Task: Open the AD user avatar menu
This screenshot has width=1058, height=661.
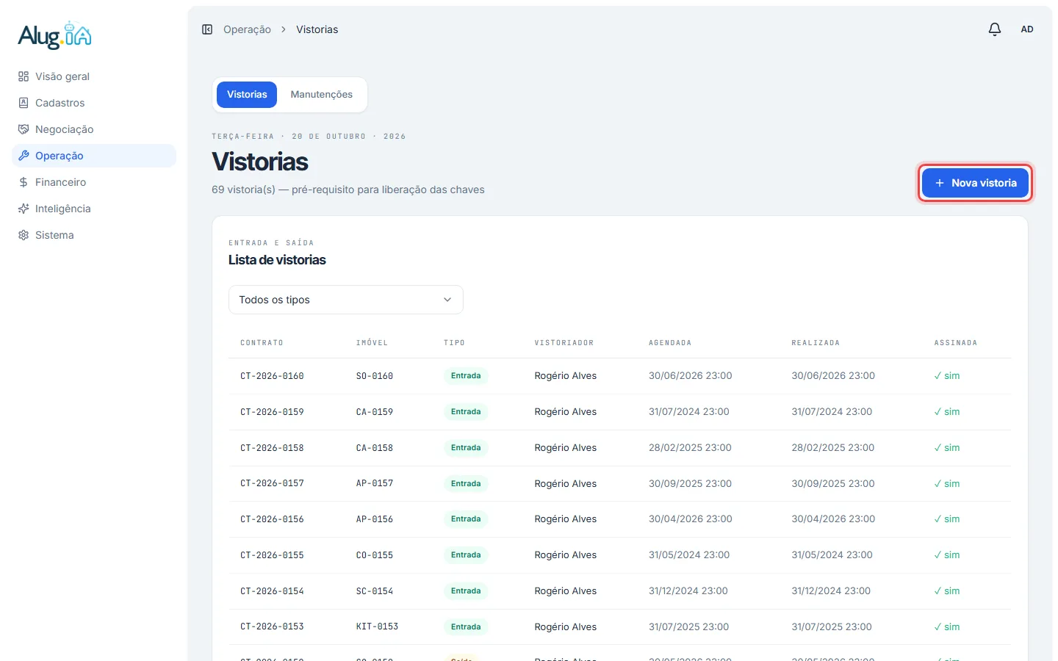Action: pos(1026,29)
